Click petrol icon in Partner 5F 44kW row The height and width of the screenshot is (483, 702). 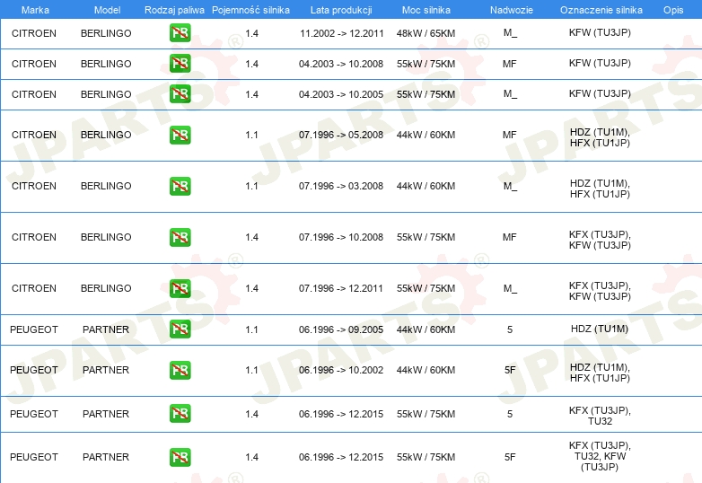(180, 370)
